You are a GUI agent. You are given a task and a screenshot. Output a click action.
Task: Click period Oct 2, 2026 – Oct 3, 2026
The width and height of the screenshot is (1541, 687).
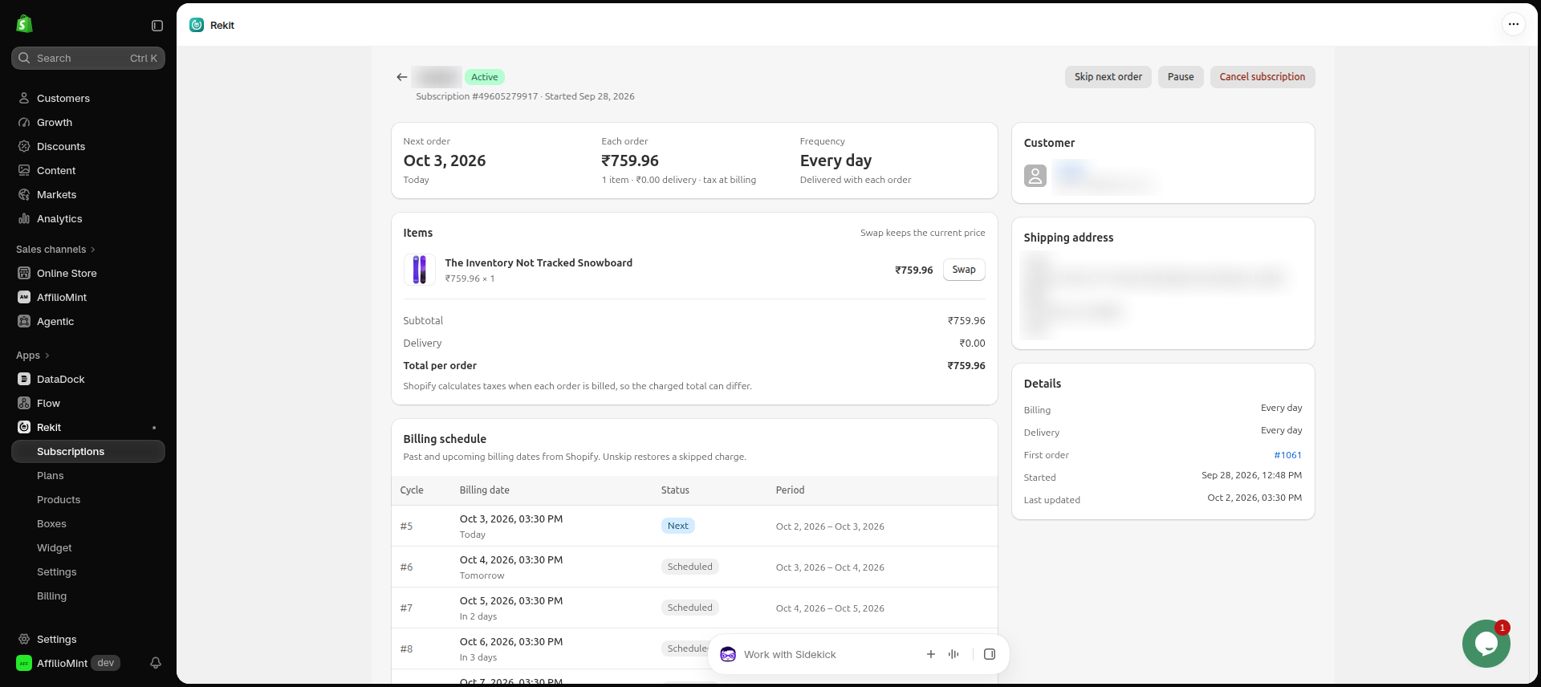[x=830, y=526]
